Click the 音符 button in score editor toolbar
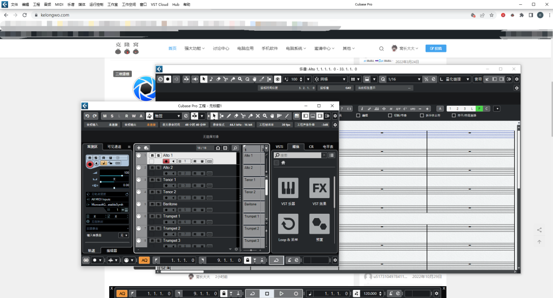This screenshot has height=298, width=553. point(478,79)
